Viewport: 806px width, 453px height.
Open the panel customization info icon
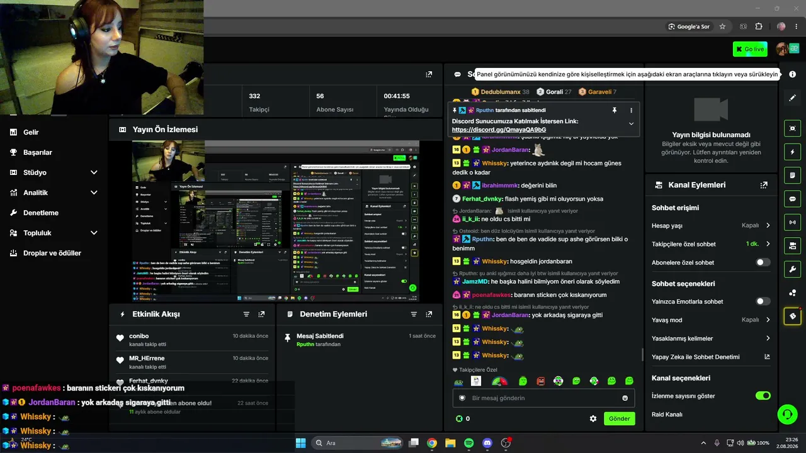792,74
